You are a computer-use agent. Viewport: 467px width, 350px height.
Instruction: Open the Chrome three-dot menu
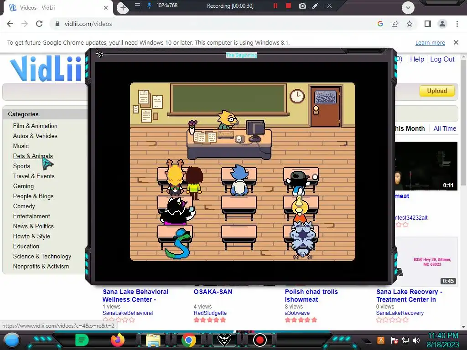click(x=457, y=24)
